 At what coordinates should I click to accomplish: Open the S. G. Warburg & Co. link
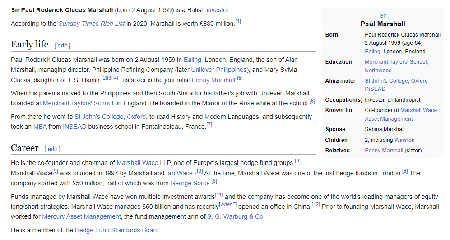pos(236,216)
